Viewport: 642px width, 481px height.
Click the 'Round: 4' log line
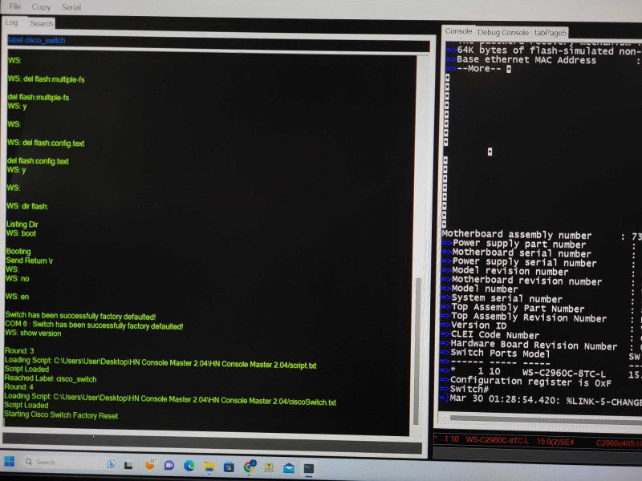(18, 386)
